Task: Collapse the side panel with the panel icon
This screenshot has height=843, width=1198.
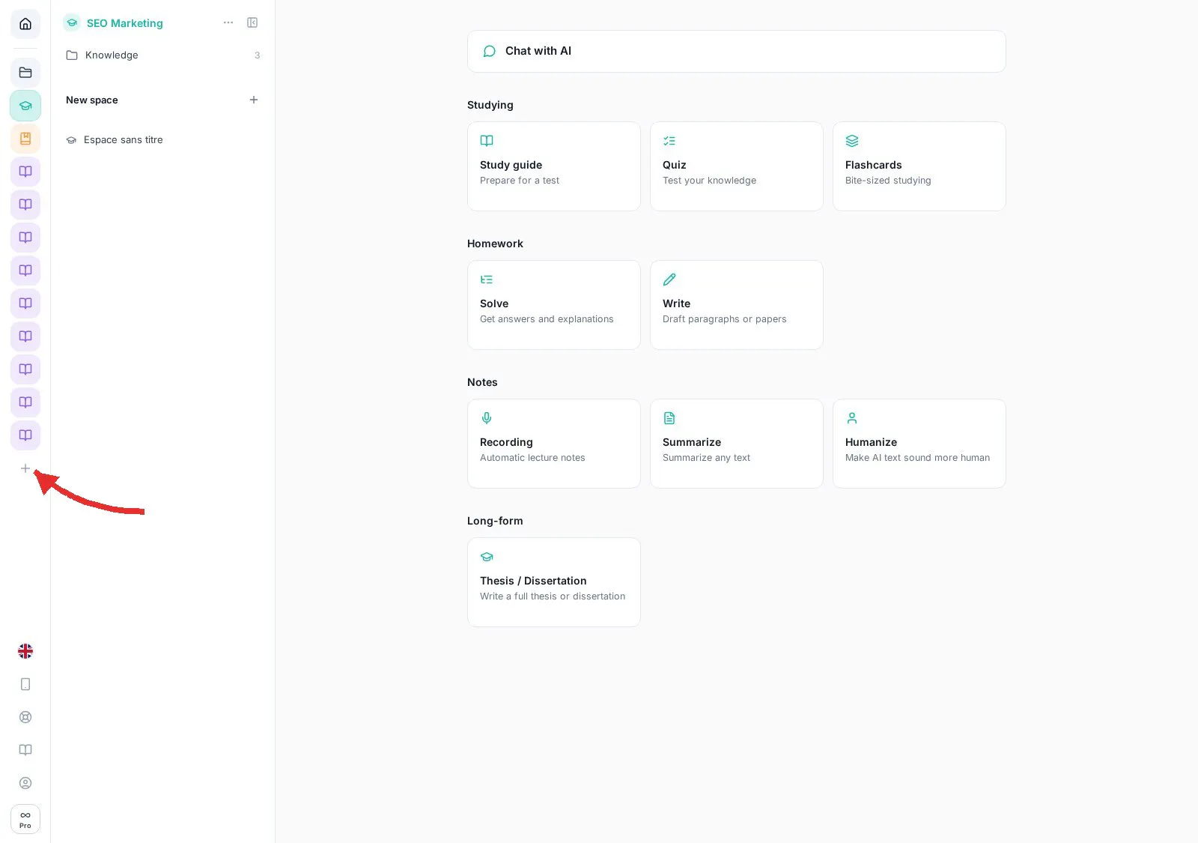Action: pos(252,23)
